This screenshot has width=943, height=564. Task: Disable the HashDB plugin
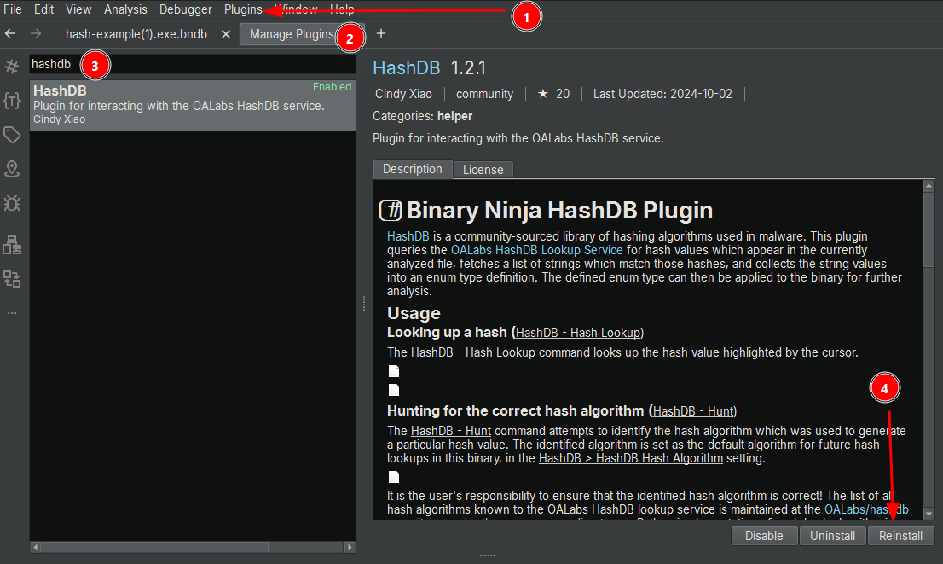click(764, 536)
